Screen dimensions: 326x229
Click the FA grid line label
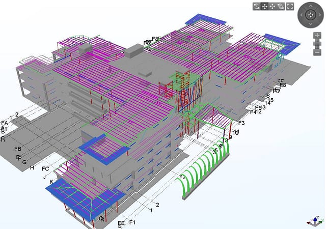tap(5, 123)
